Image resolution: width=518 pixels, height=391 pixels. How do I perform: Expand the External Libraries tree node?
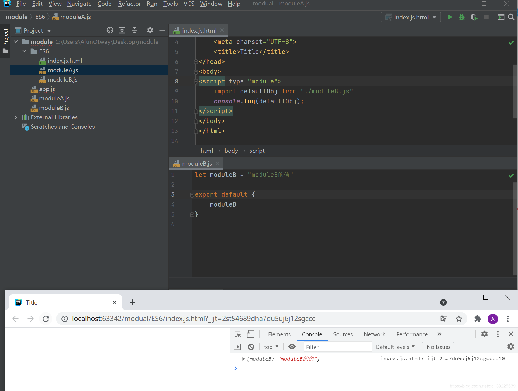pyautogui.click(x=16, y=117)
